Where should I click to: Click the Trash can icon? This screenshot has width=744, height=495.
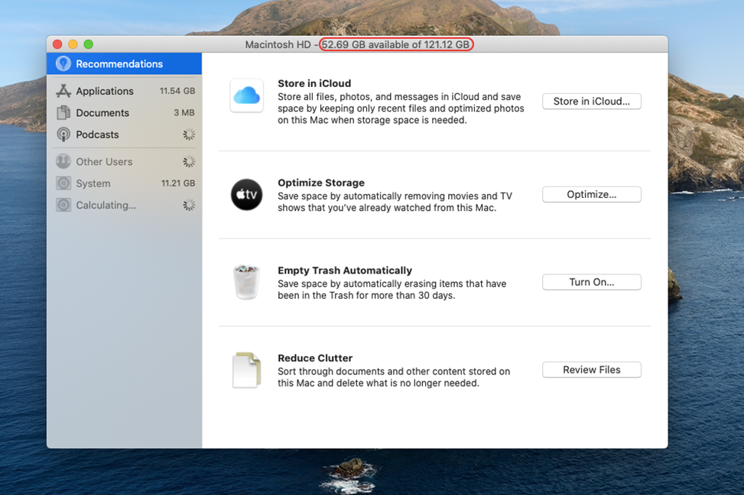click(x=247, y=282)
